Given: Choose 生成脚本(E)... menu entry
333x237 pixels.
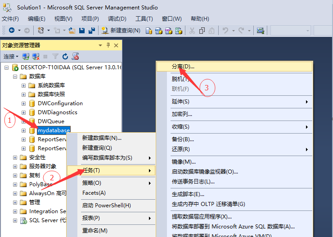Looking at the screenshot, I should (x=234, y=194).
